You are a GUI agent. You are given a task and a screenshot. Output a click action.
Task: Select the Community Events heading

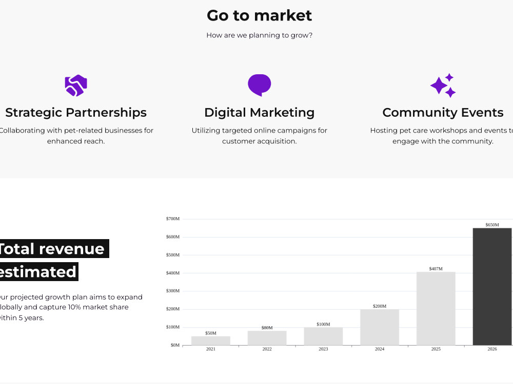coord(443,112)
